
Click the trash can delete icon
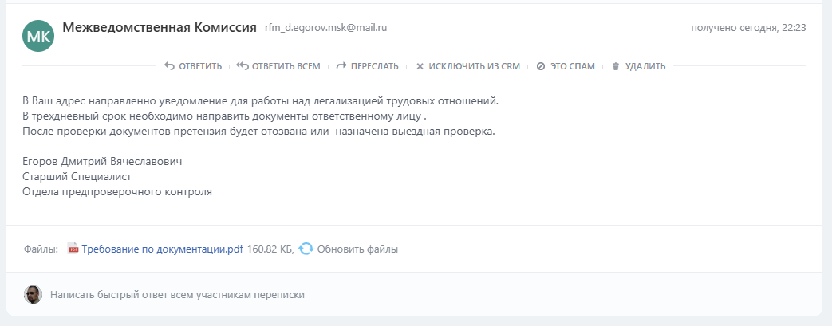615,66
